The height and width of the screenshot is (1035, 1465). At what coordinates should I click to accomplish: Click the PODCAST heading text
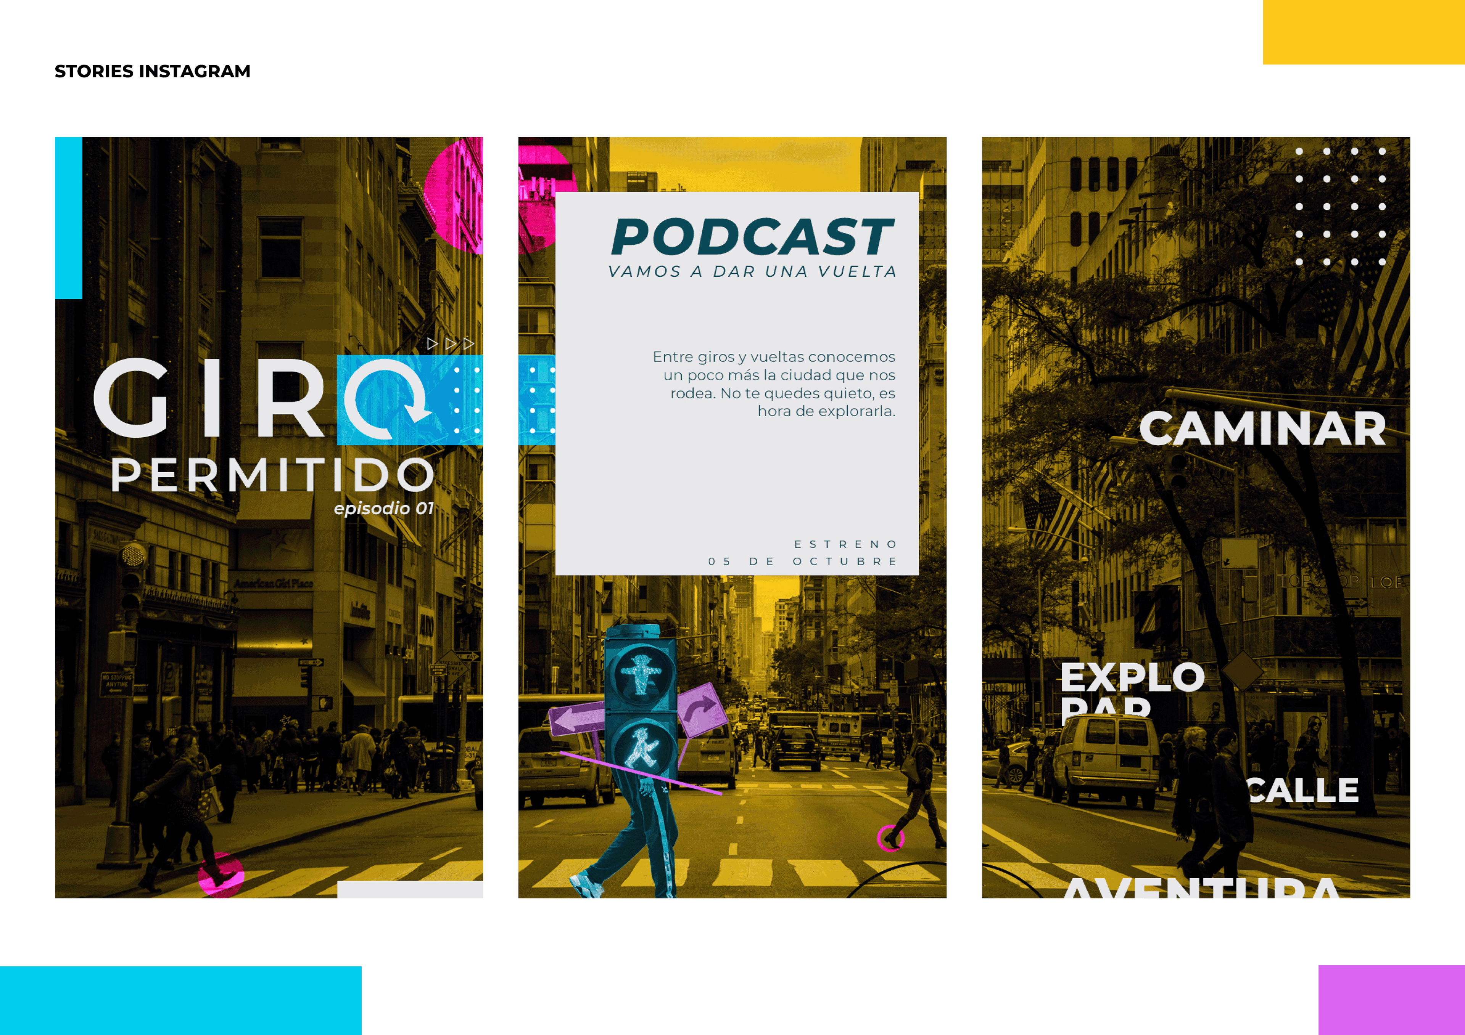coord(752,237)
